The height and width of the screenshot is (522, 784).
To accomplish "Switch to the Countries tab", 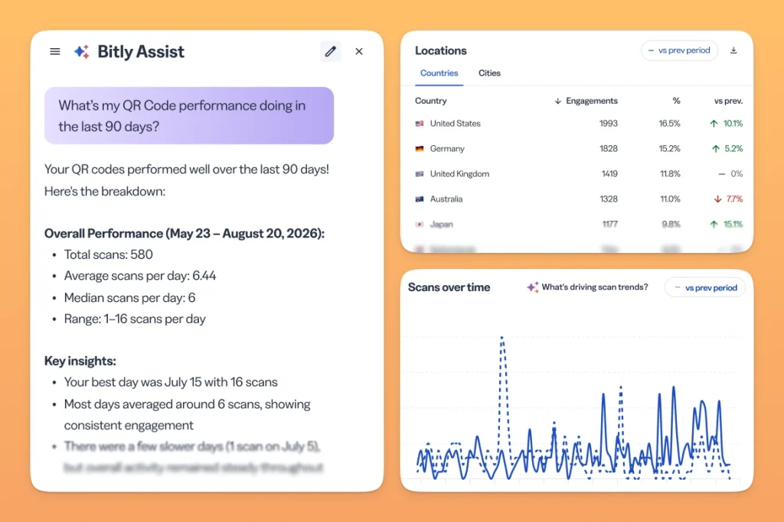I will pyautogui.click(x=439, y=73).
